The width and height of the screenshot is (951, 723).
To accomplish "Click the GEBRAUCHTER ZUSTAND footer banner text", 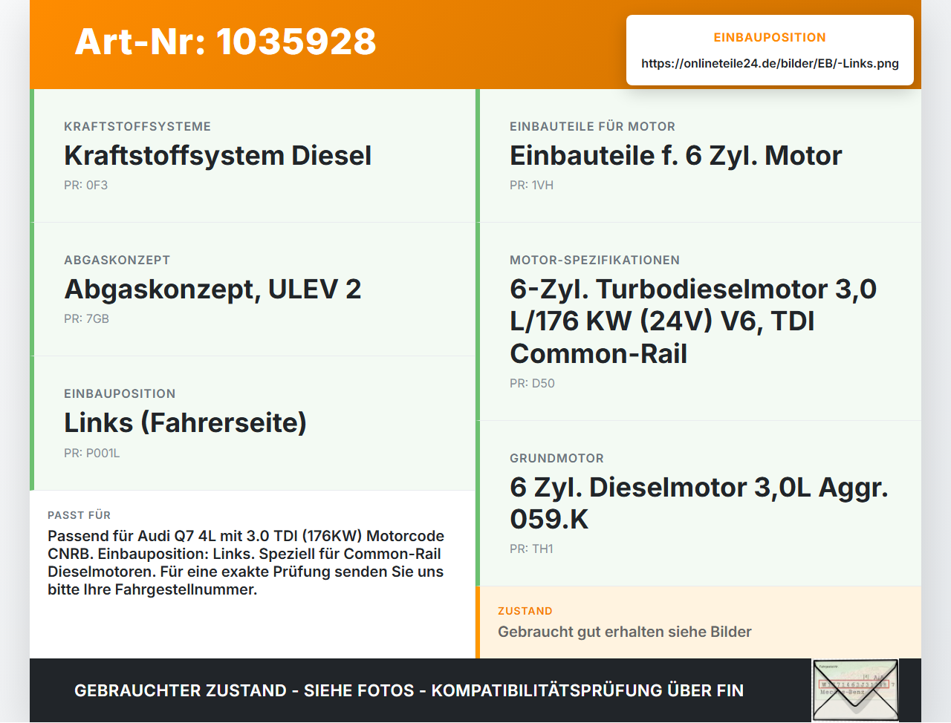I will pos(409,690).
